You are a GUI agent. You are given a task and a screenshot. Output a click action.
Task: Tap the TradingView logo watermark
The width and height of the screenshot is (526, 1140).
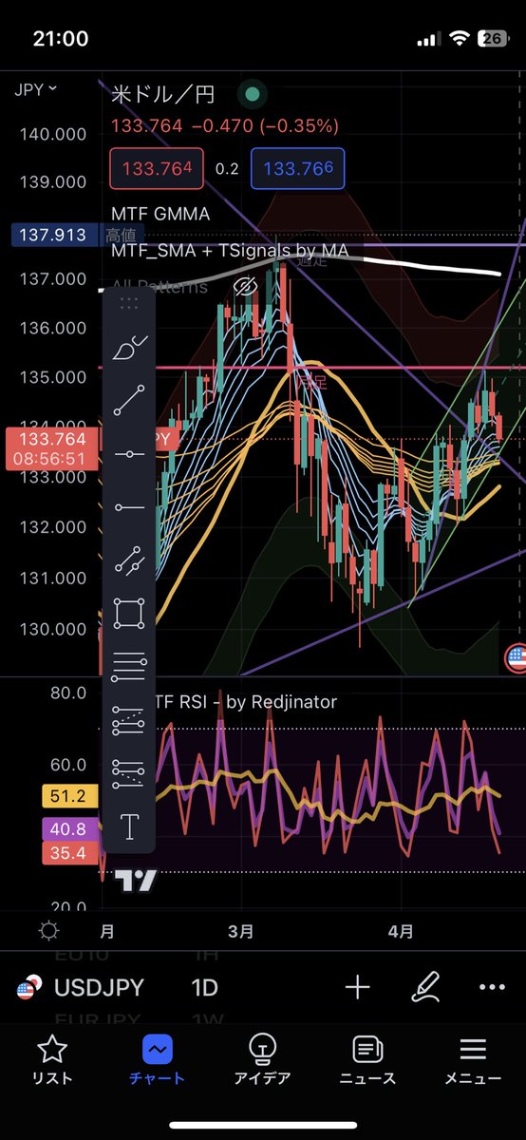tap(136, 881)
